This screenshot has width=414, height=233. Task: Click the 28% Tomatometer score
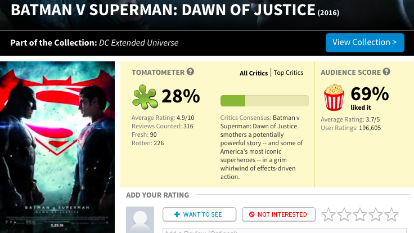(181, 97)
